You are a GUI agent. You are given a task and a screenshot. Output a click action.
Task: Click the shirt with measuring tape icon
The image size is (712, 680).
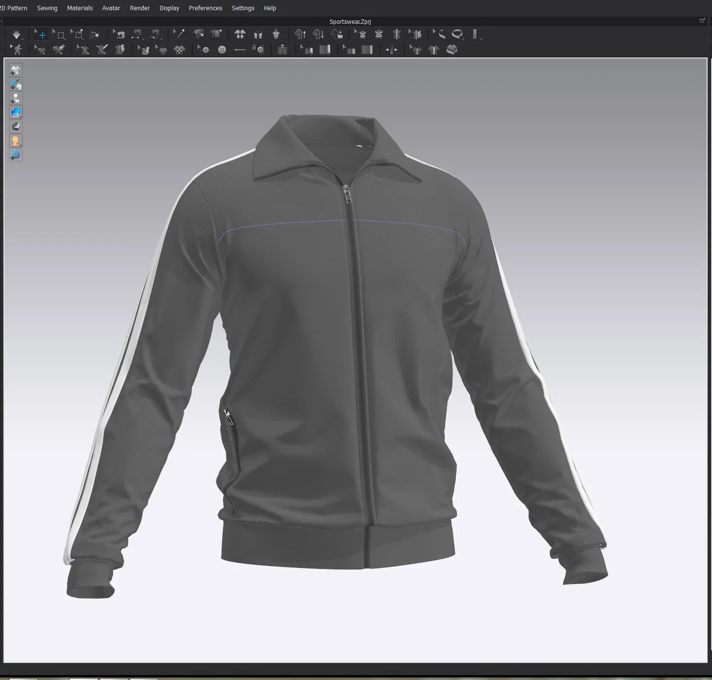(451, 50)
